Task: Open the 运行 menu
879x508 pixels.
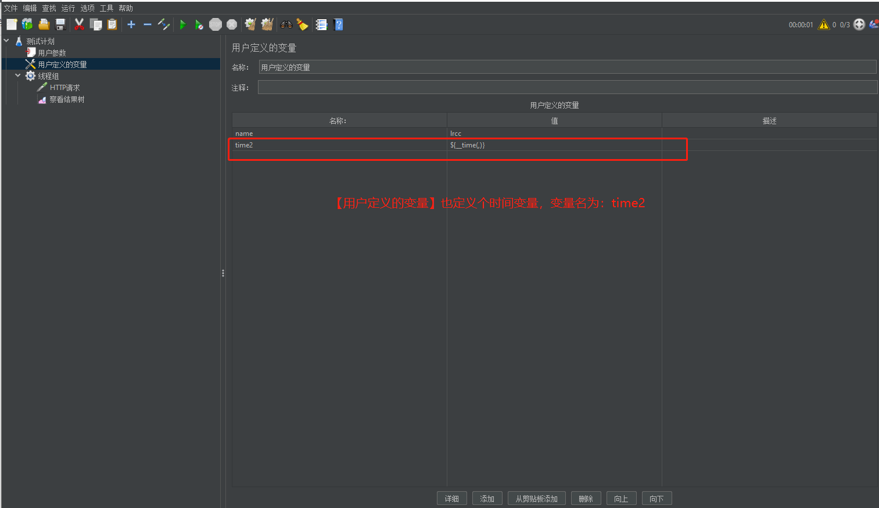Action: tap(68, 8)
